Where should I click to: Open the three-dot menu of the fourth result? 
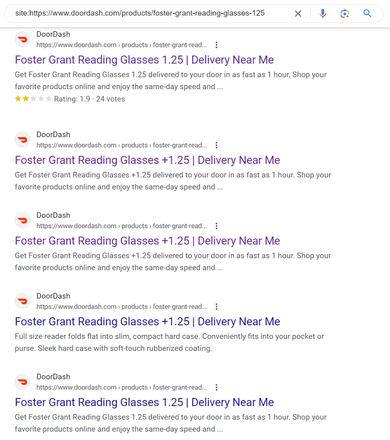[216, 307]
